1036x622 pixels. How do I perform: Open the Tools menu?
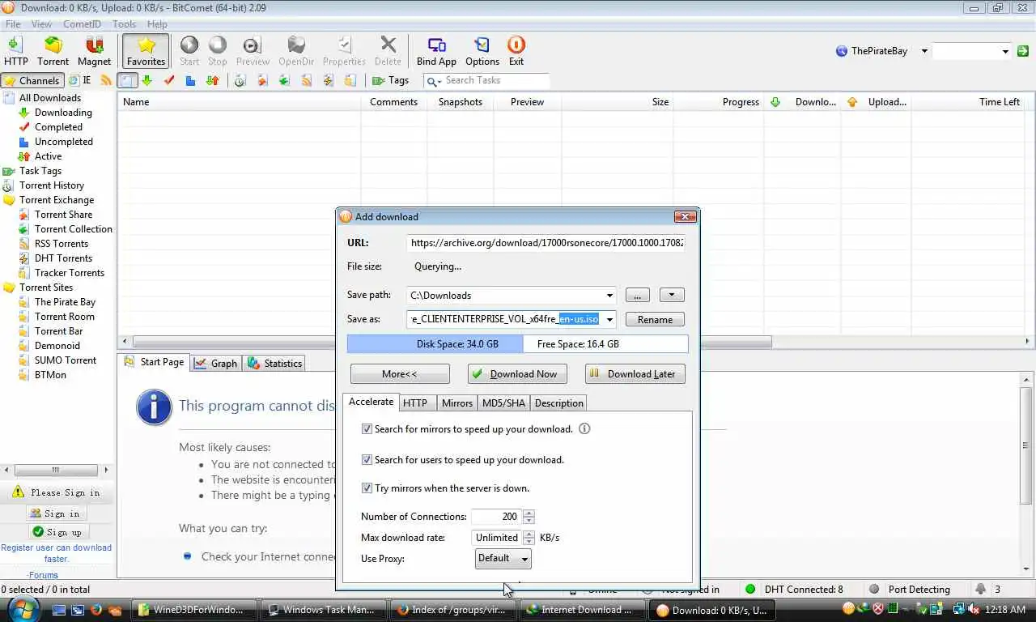(x=124, y=24)
